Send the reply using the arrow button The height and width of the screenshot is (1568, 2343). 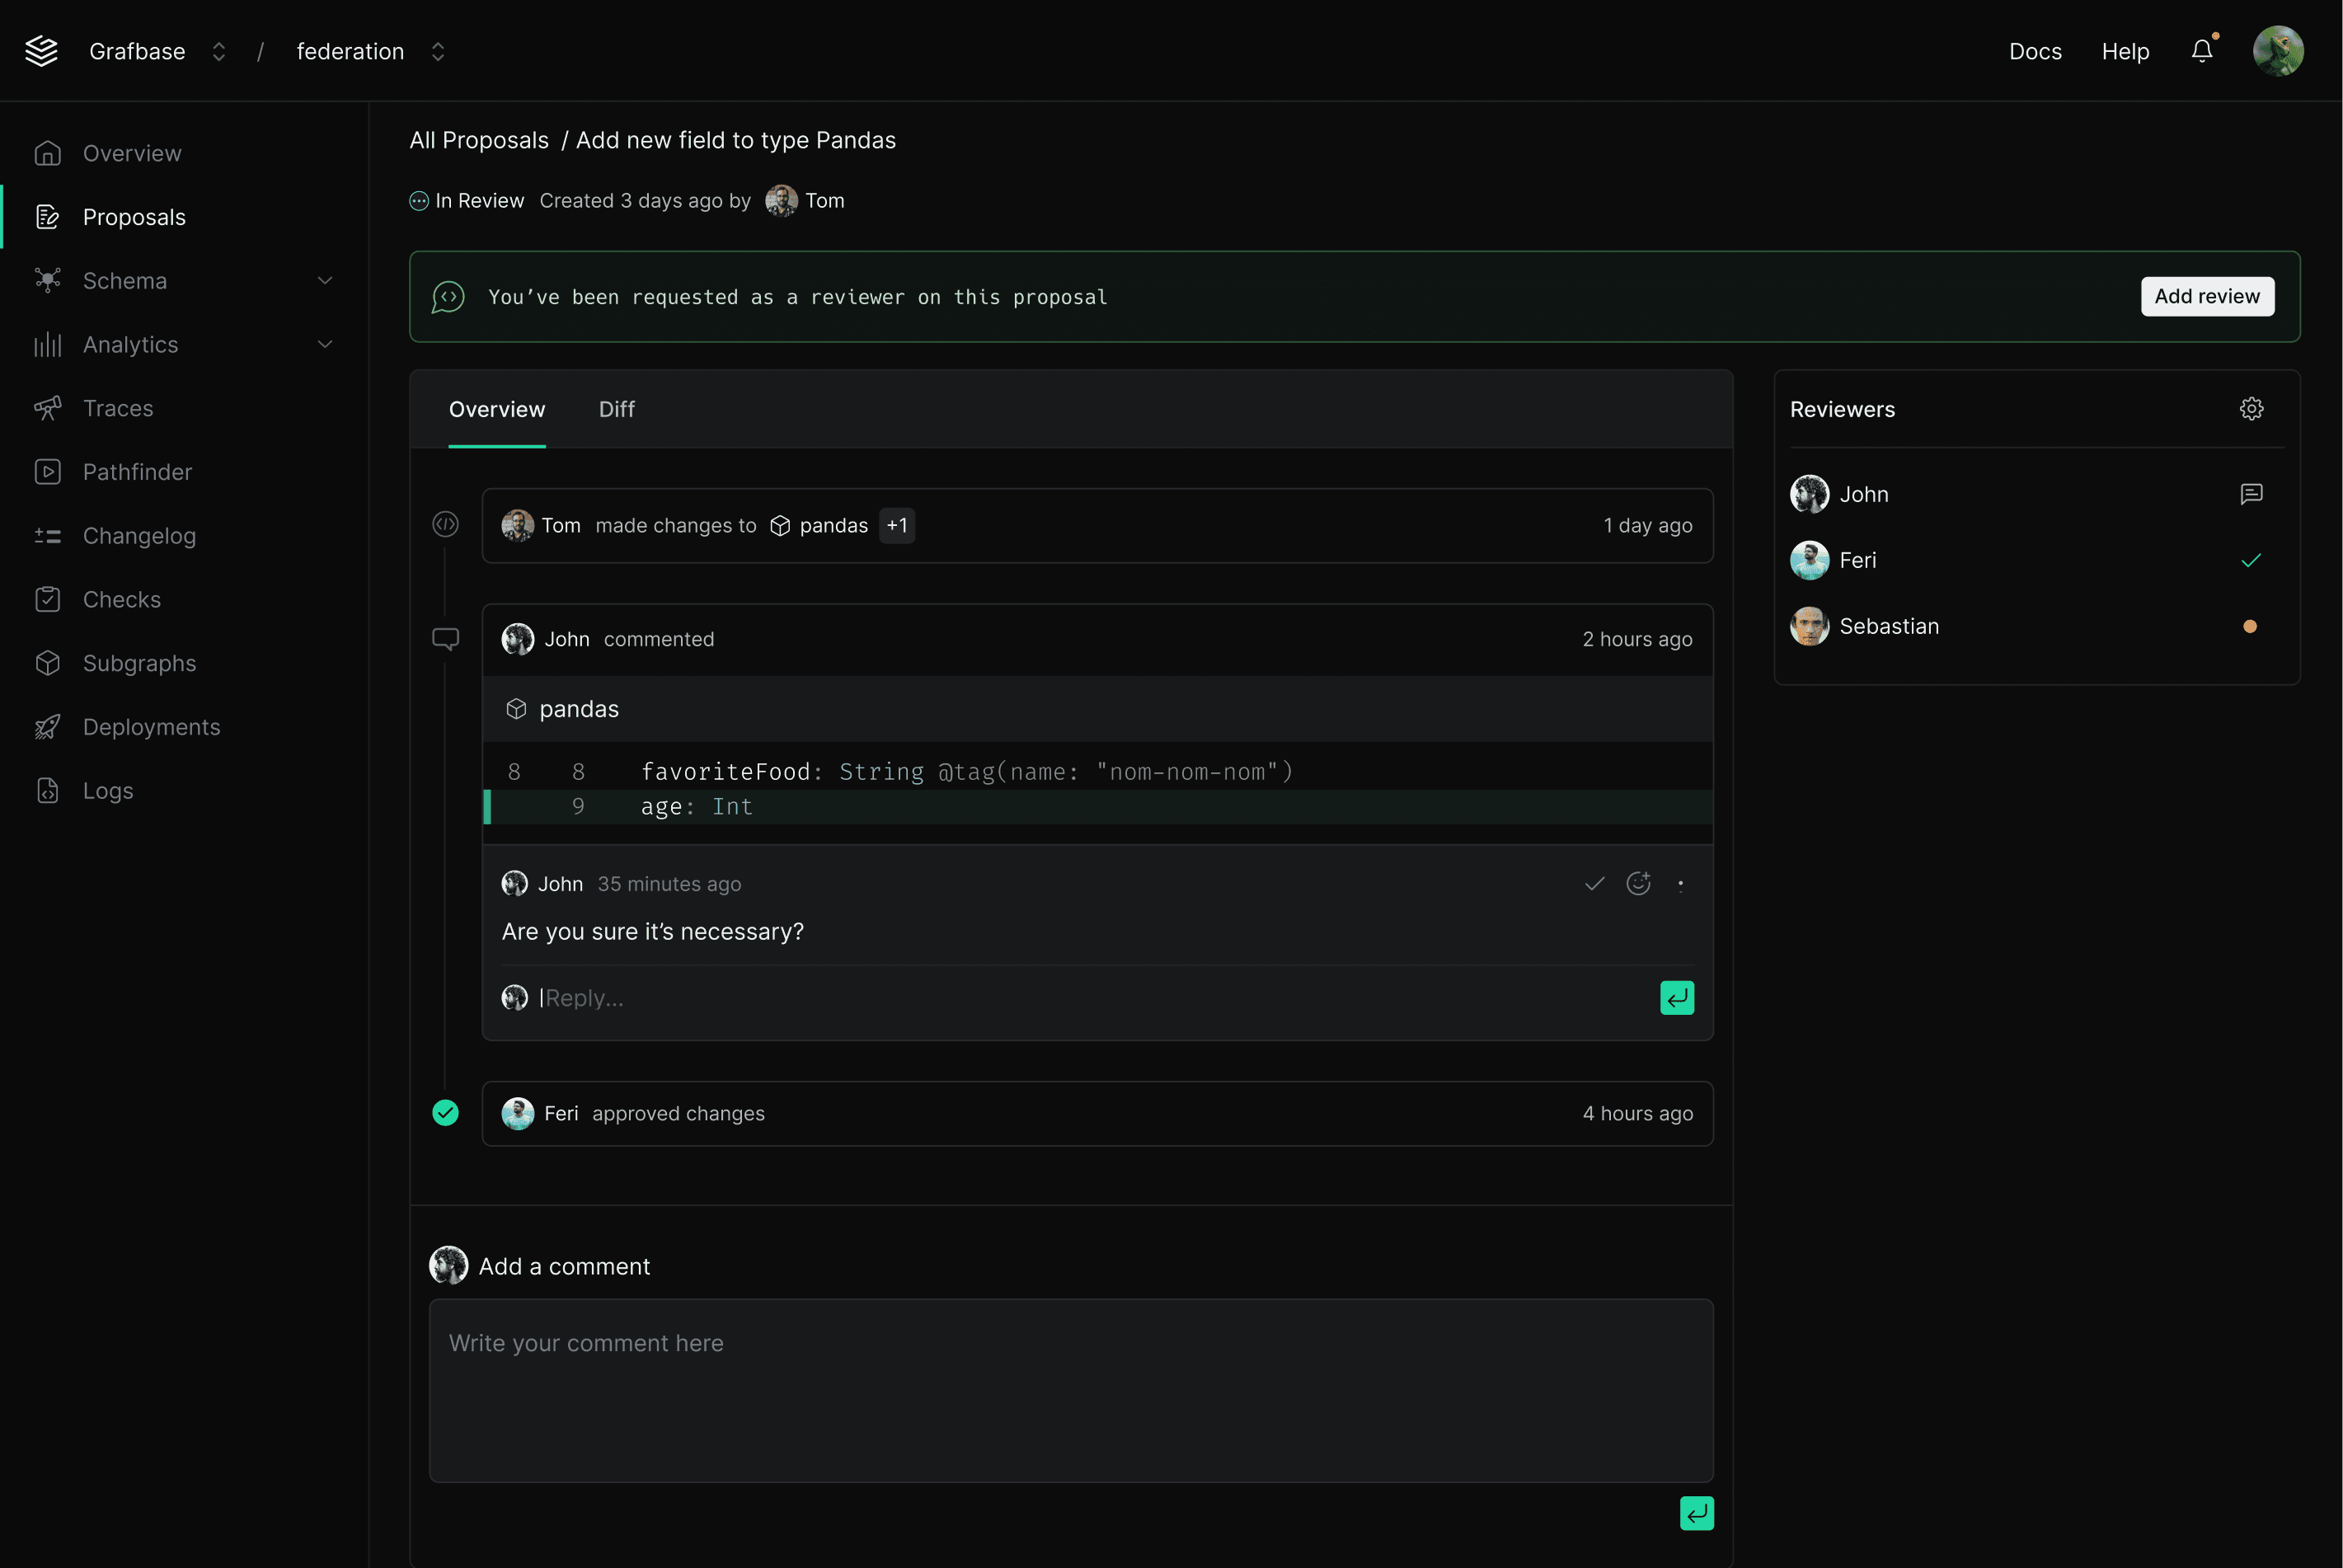[1677, 997]
